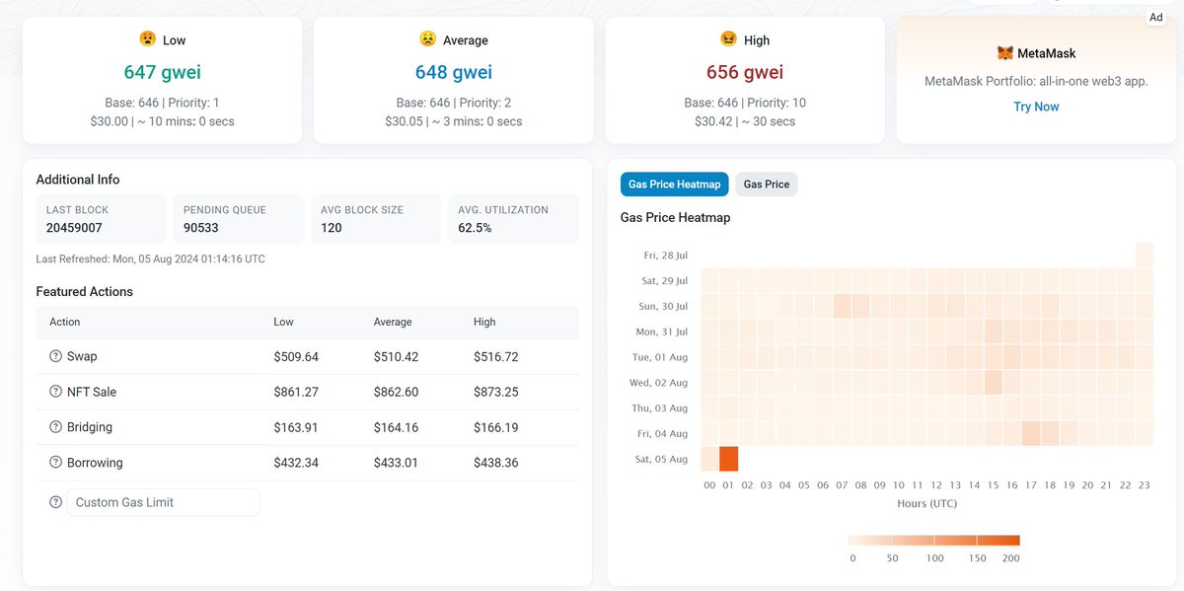
Task: Click the Sat, 05 Aug heatmap row label
Action: pyautogui.click(x=664, y=460)
